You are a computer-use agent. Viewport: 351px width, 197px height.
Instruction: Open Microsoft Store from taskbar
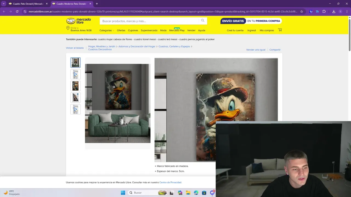click(x=204, y=193)
